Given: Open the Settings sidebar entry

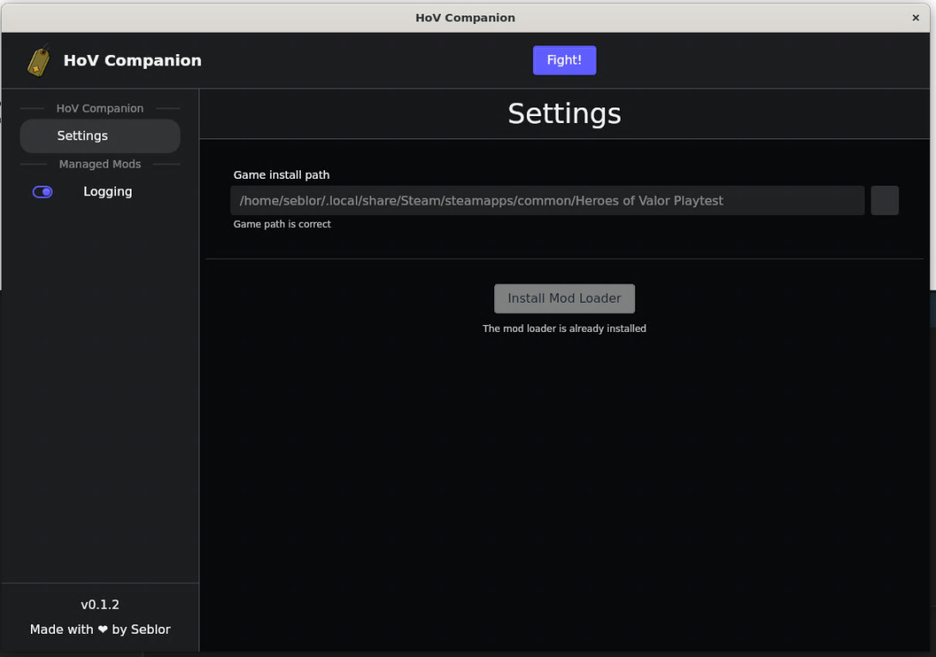Looking at the screenshot, I should pos(100,136).
